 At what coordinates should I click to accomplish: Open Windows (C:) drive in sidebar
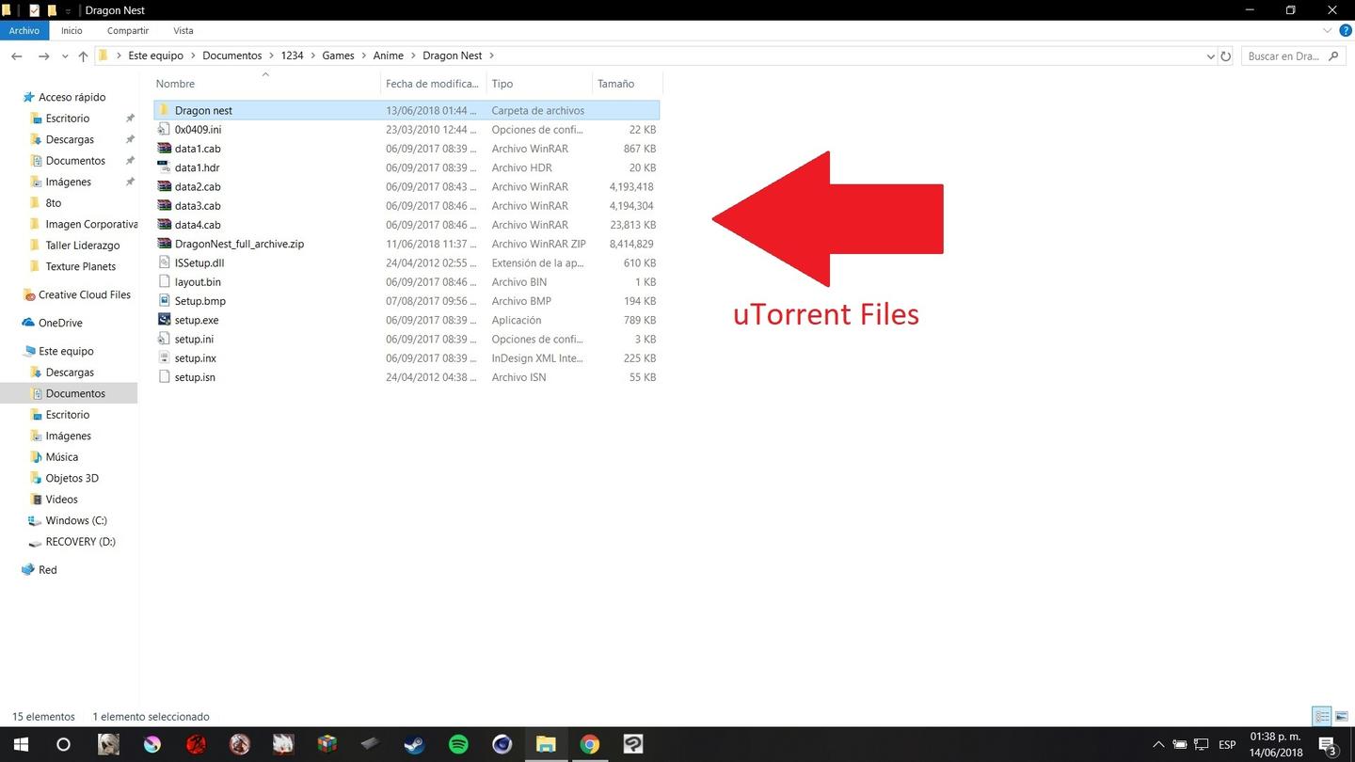tap(76, 520)
